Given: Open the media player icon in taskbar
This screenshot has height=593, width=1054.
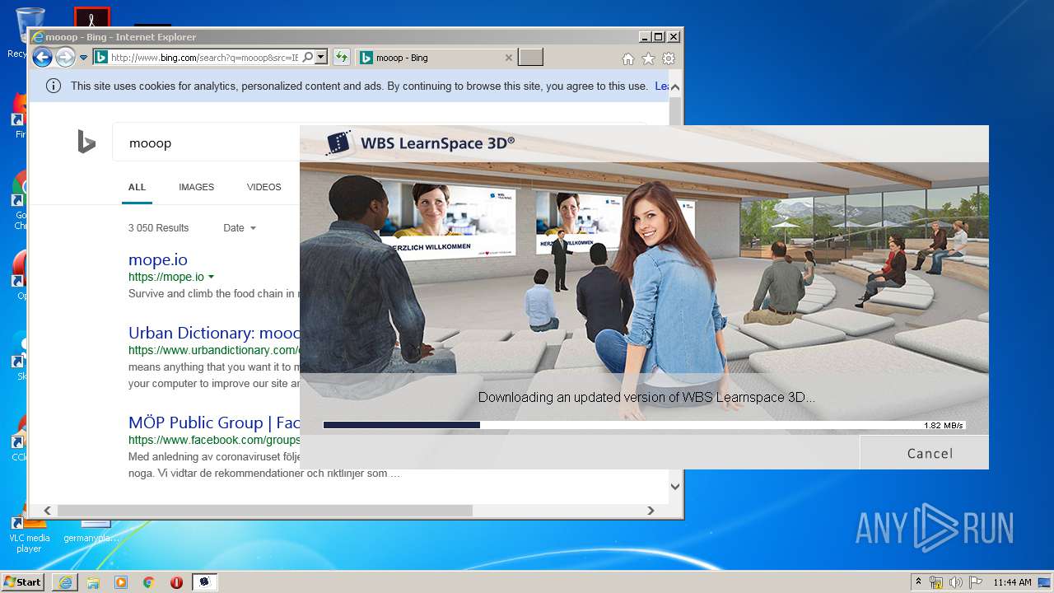Looking at the screenshot, I should point(121,582).
